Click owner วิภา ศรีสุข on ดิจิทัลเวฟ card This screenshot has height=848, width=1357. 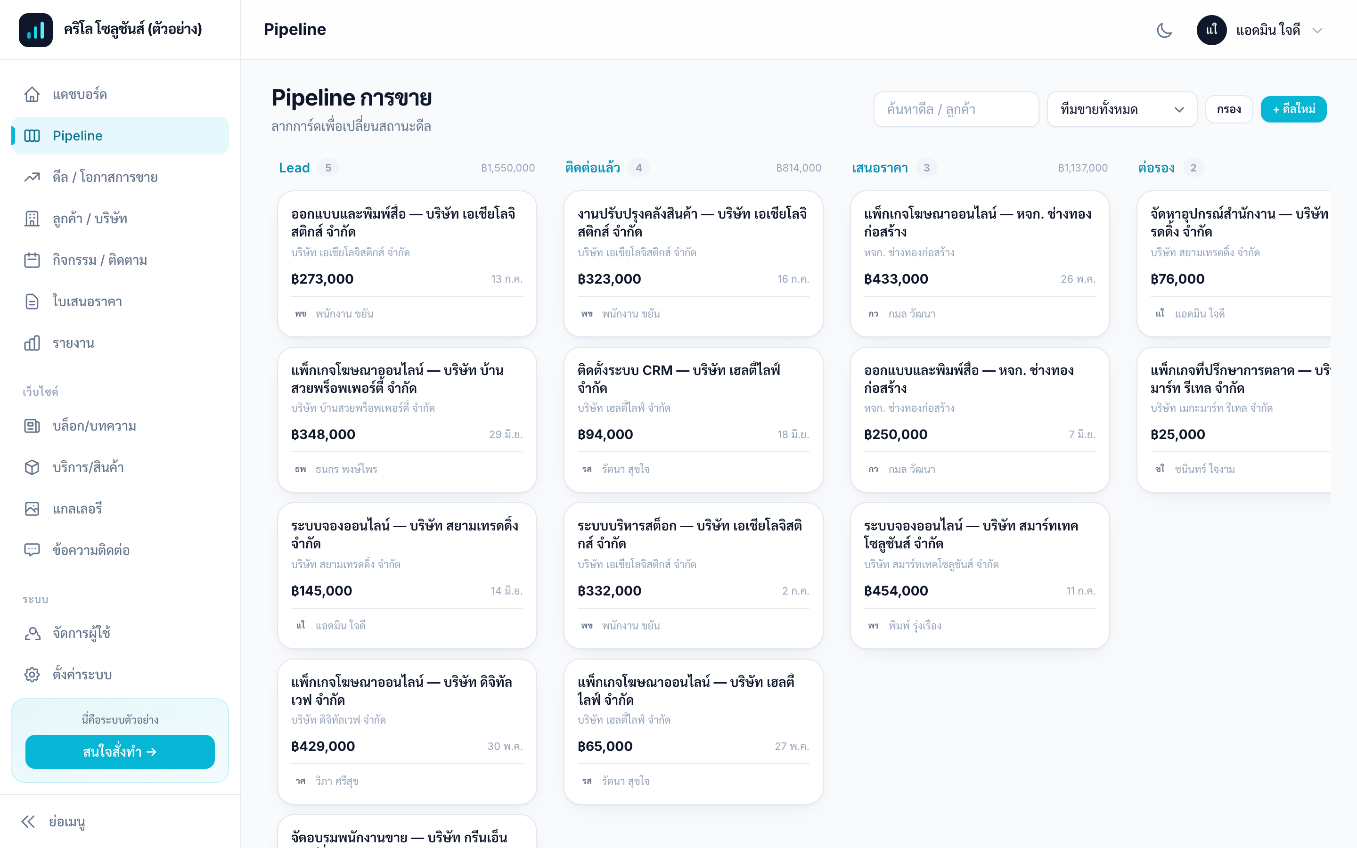coord(336,781)
